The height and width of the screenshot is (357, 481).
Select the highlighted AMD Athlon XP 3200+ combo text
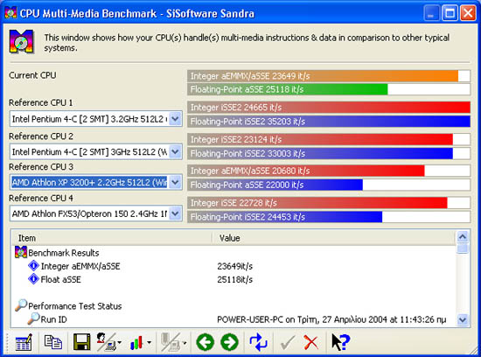(x=89, y=183)
